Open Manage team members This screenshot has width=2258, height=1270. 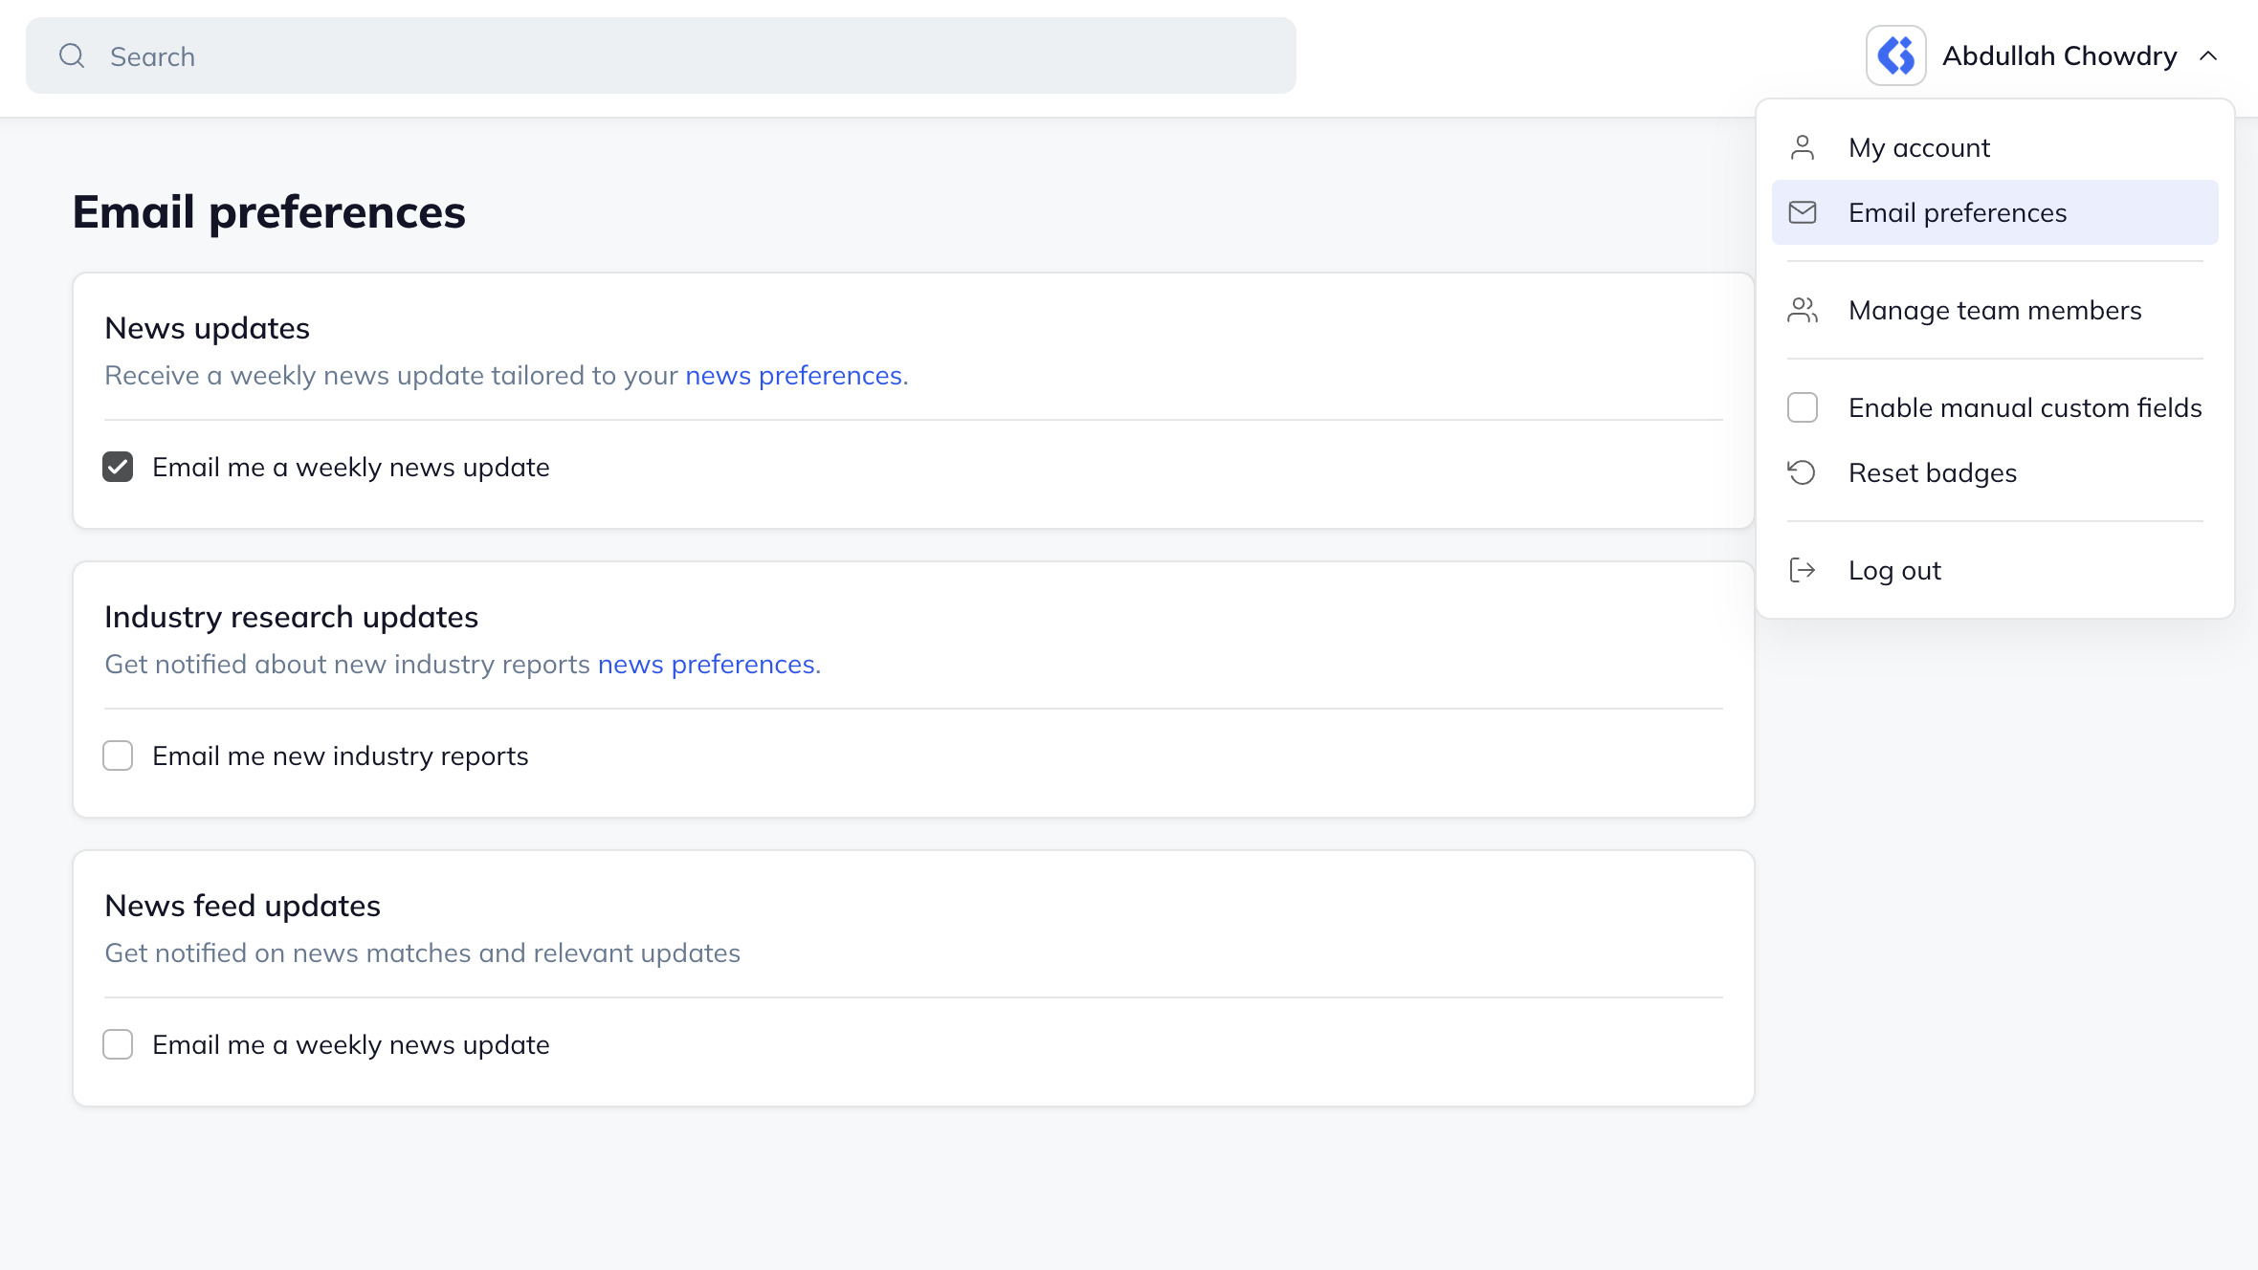tap(1994, 310)
